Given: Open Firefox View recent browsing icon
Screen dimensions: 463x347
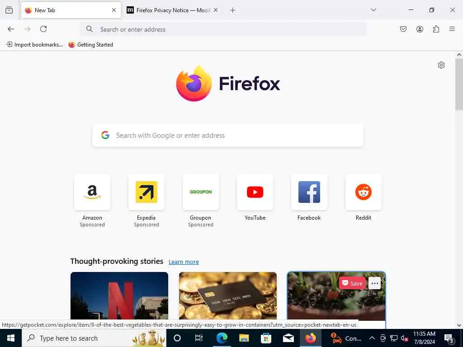Looking at the screenshot, I should [x=9, y=10].
